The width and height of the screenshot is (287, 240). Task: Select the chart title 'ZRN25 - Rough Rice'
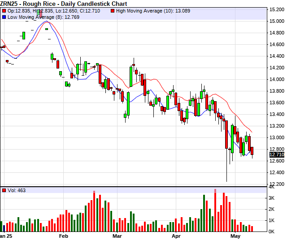tap(28, 4)
